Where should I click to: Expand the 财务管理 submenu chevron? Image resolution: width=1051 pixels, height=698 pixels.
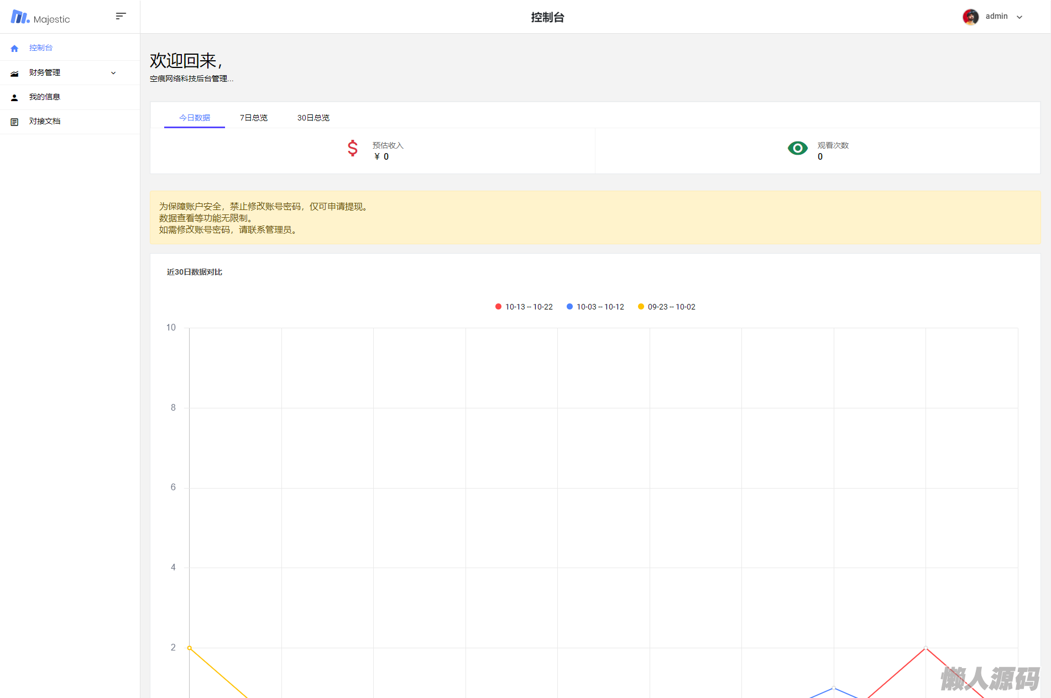[x=113, y=73]
